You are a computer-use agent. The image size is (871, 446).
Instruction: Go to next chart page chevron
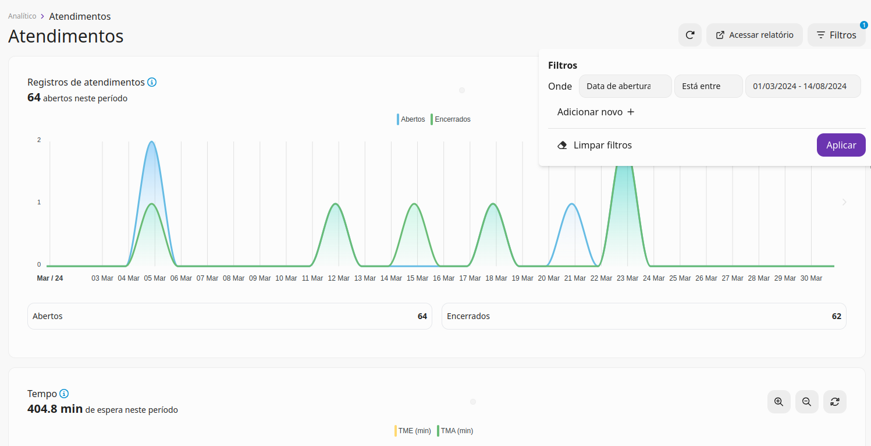pyautogui.click(x=845, y=202)
